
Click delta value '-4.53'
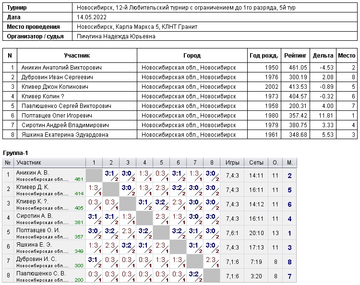pyautogui.click(x=326, y=68)
